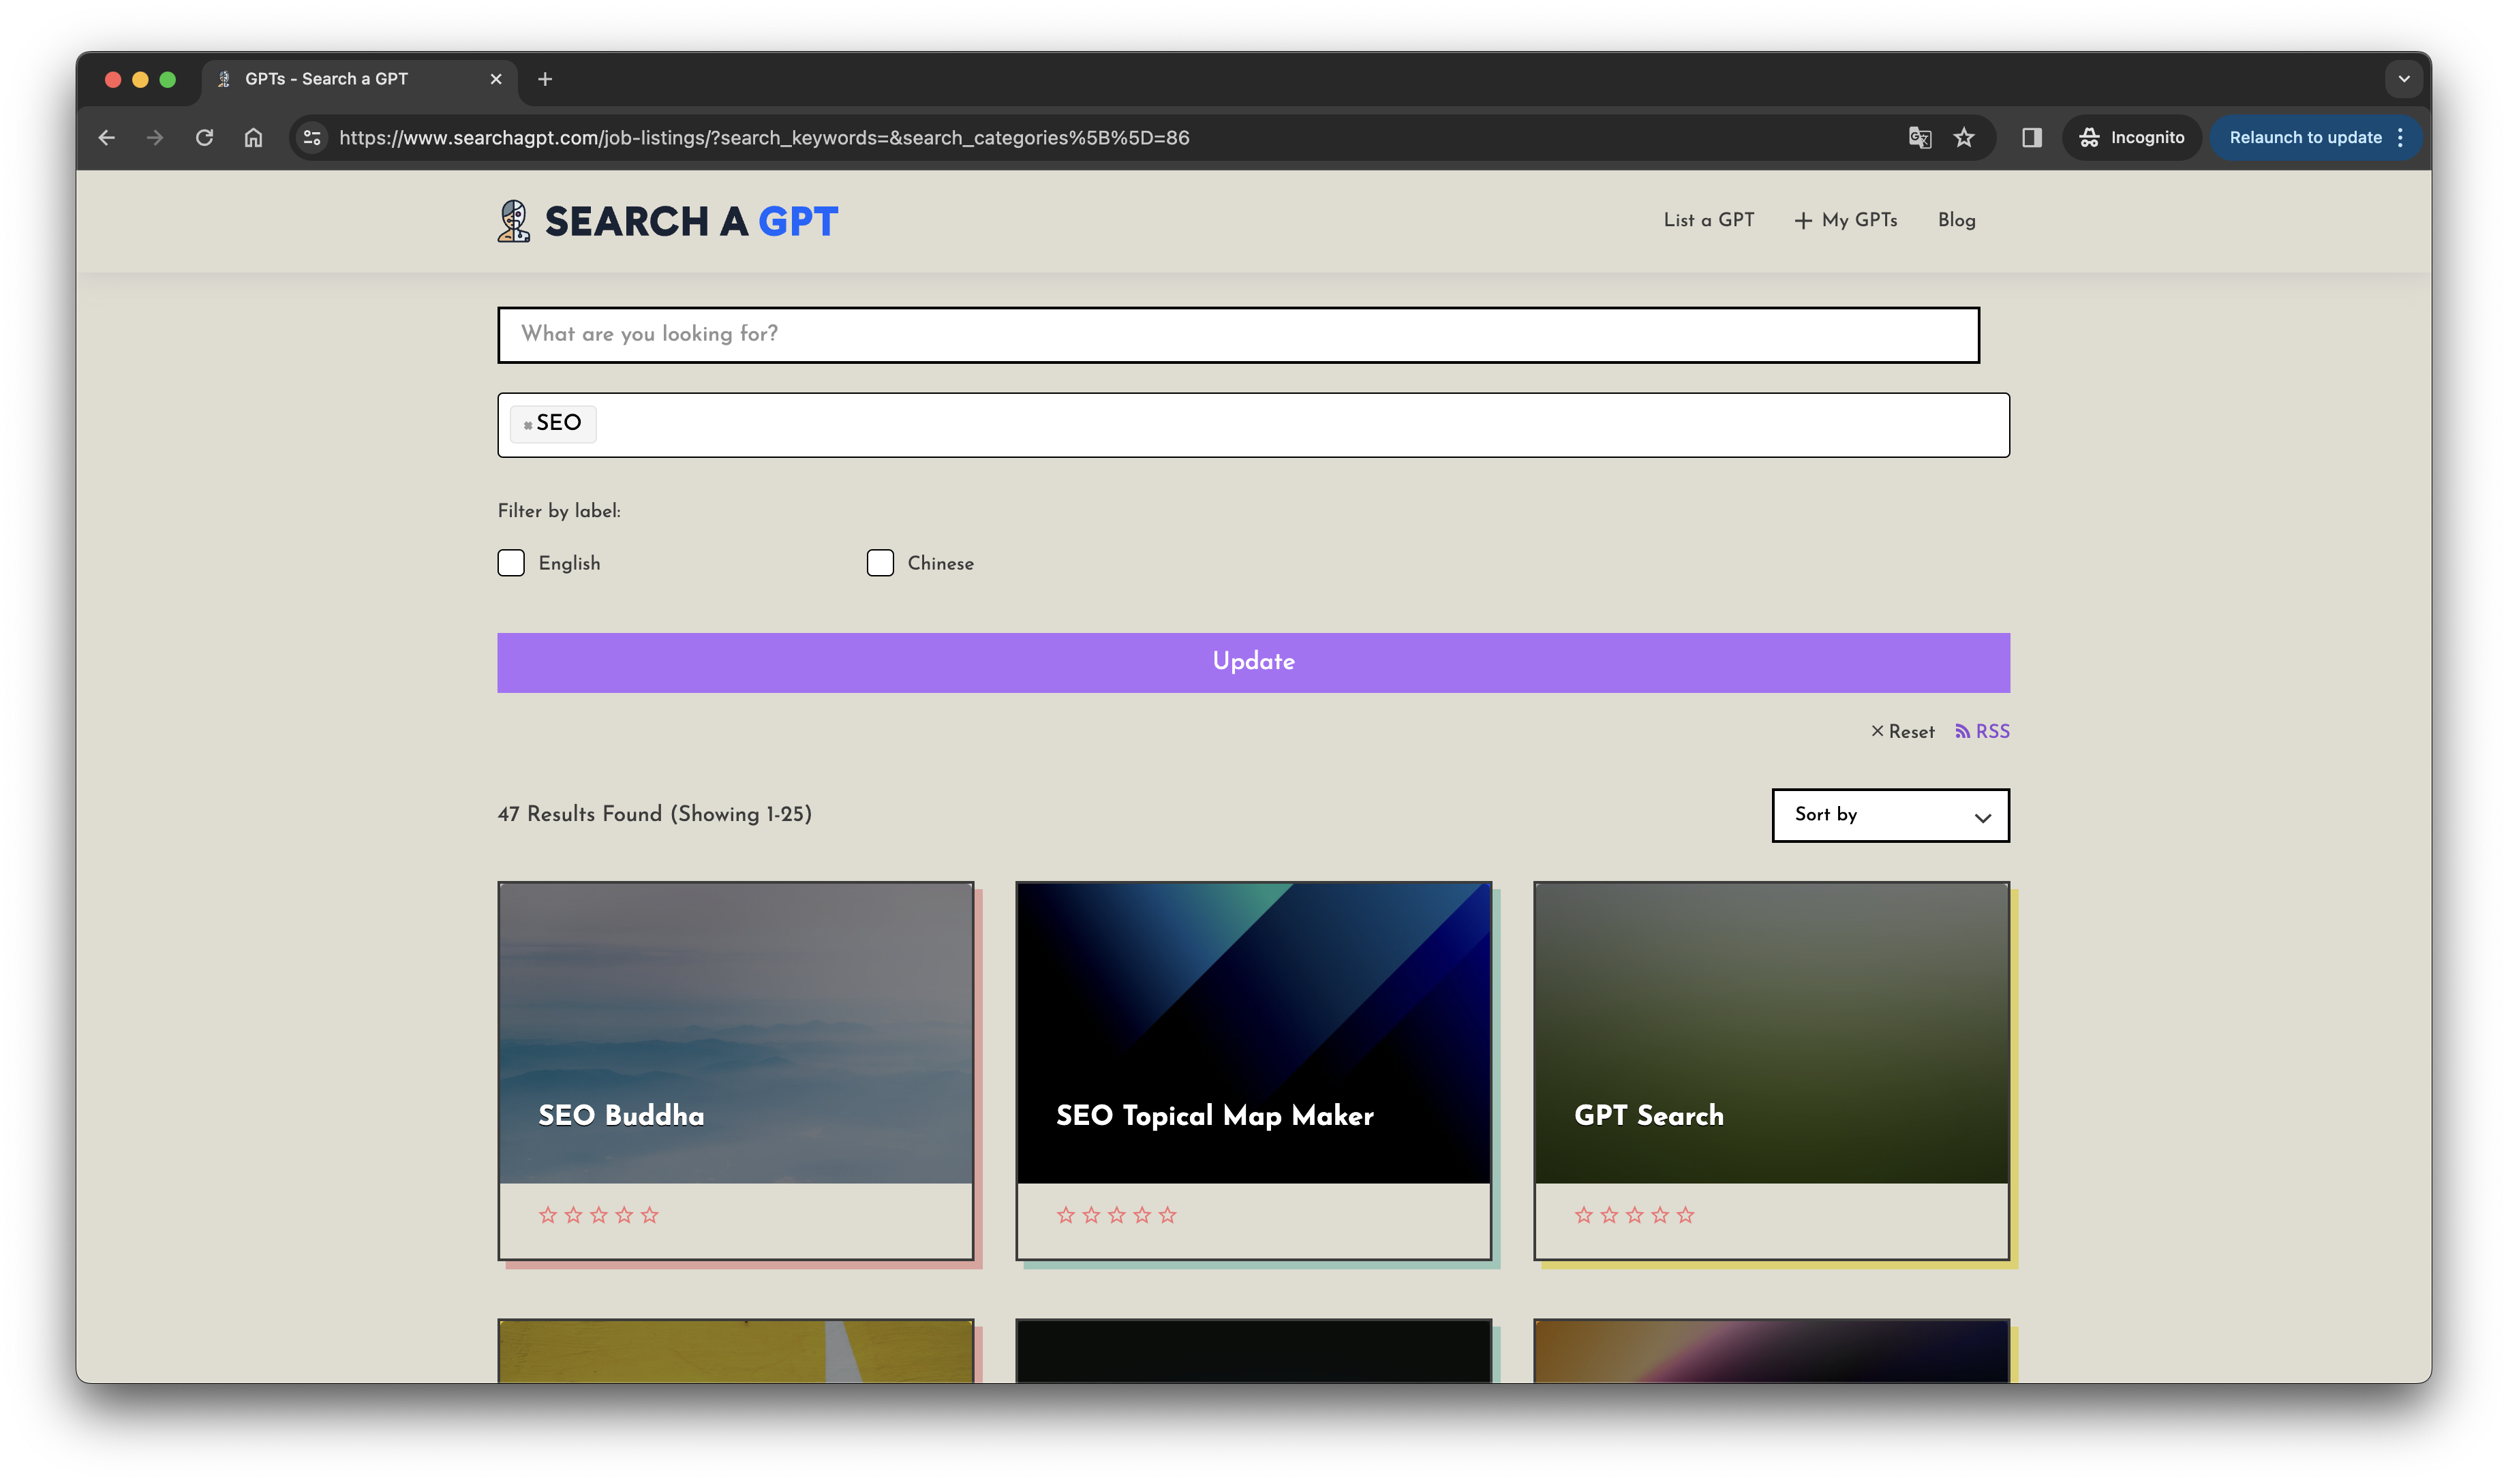Tick the English label checkbox
2508x1484 pixels.
(x=511, y=563)
